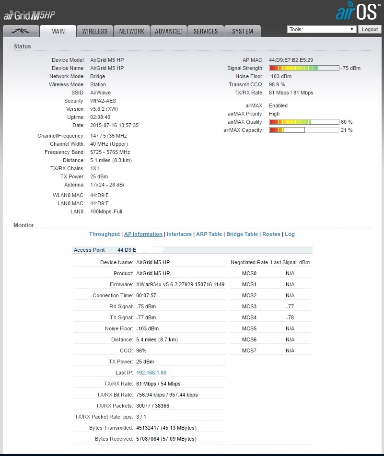Select the Wireless Mode Station value
This screenshot has height=456, width=384.
98,84
